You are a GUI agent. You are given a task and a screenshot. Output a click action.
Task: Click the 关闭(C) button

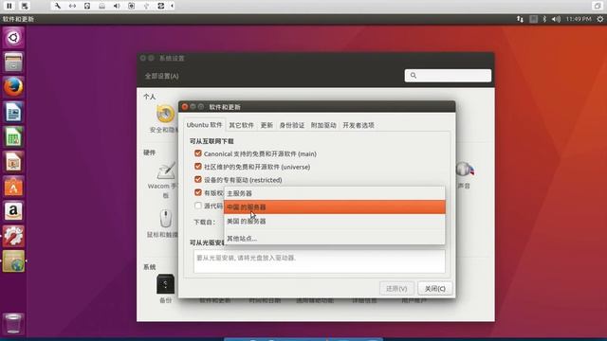(x=434, y=288)
